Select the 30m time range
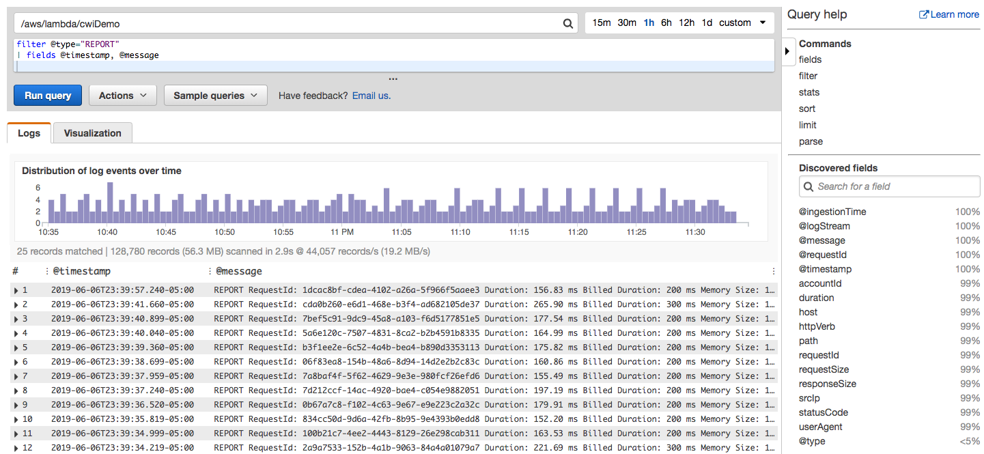Screen dimensions: 984x454 click(626, 23)
